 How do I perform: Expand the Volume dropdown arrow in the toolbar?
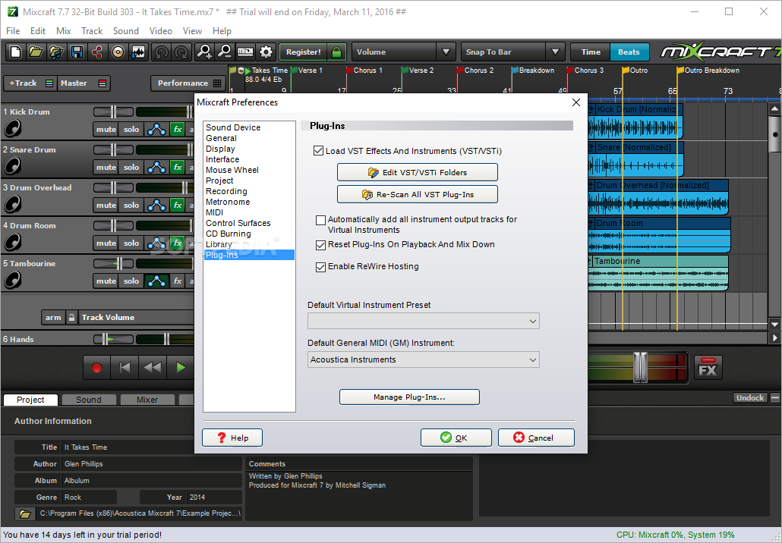[446, 52]
